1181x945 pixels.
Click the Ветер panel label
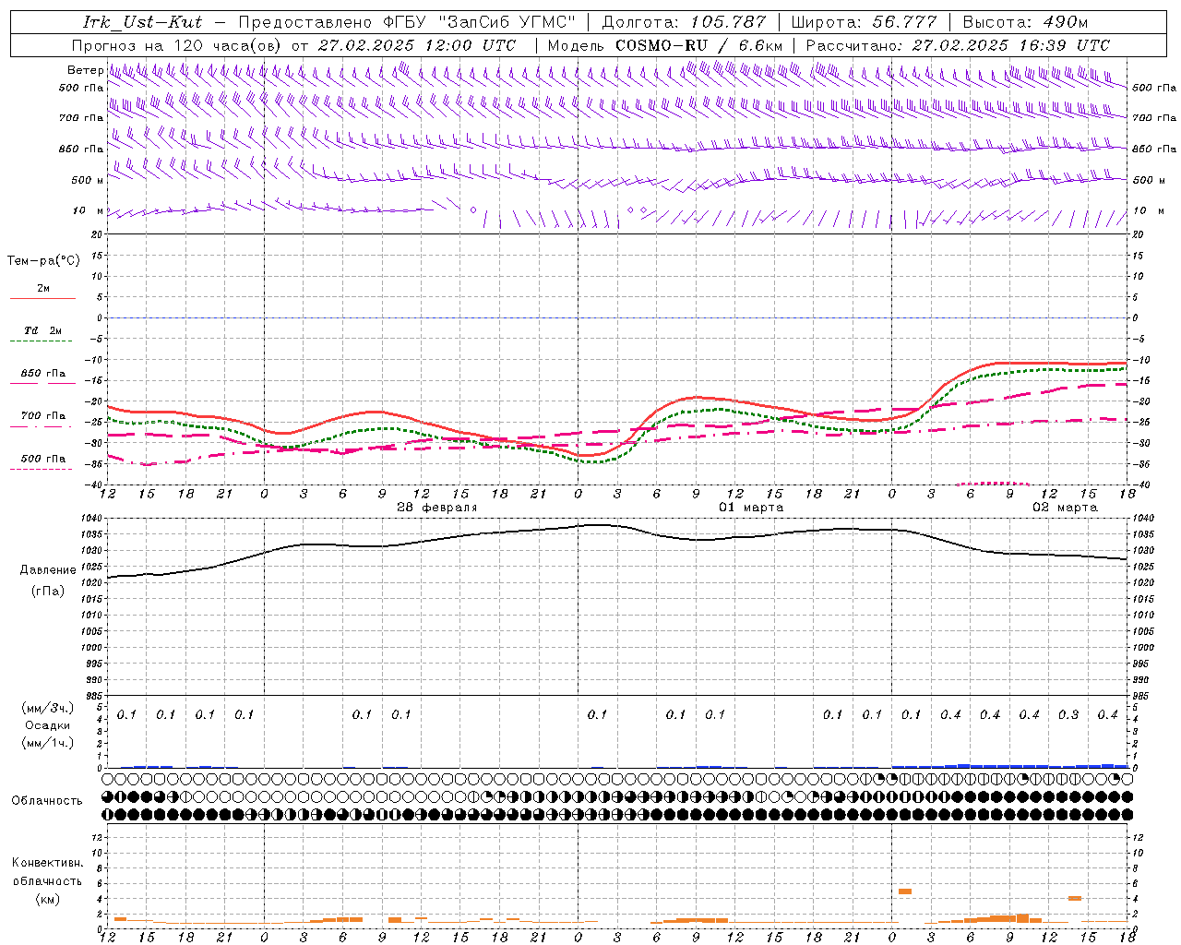coord(85,70)
